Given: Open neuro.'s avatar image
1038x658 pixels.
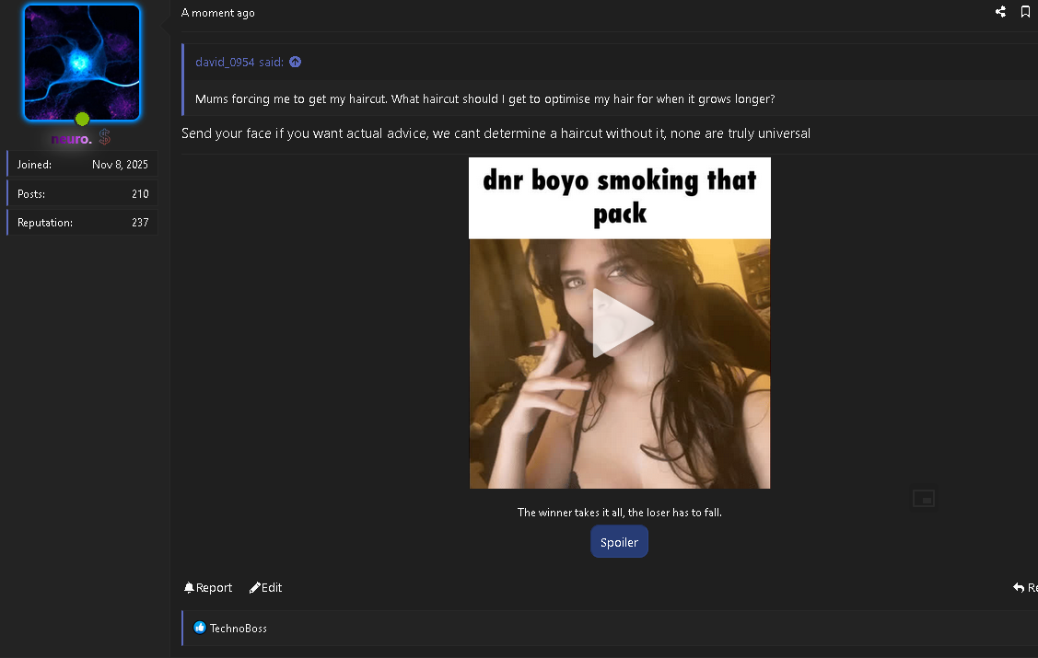Looking at the screenshot, I should (82, 63).
